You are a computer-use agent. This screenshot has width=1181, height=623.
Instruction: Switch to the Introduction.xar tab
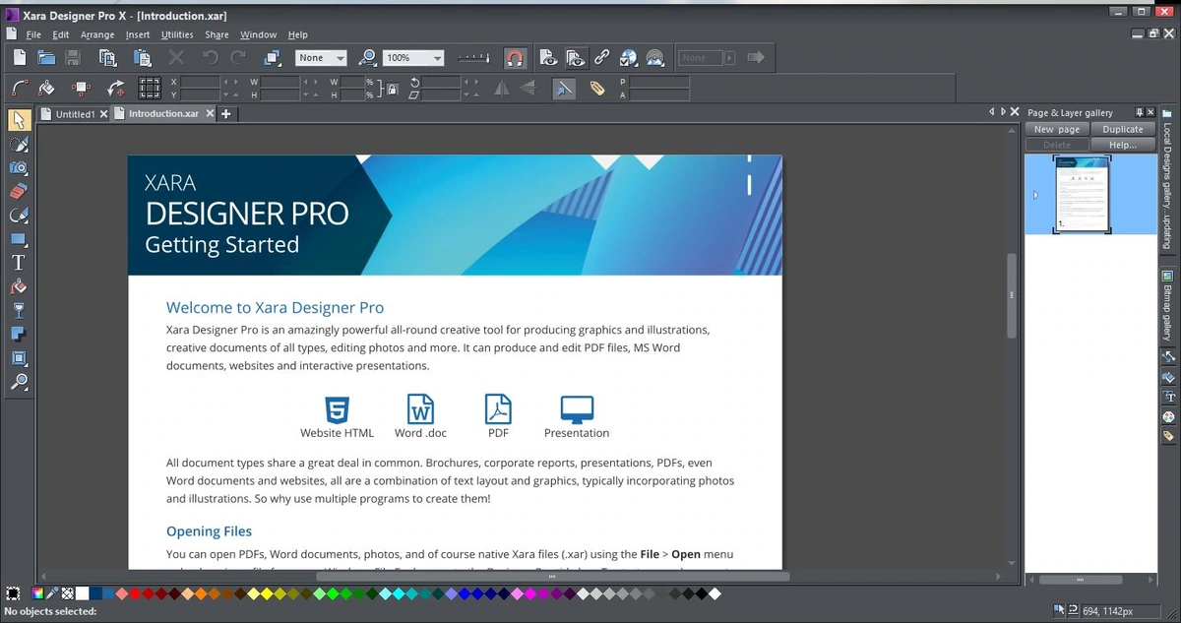coord(163,114)
